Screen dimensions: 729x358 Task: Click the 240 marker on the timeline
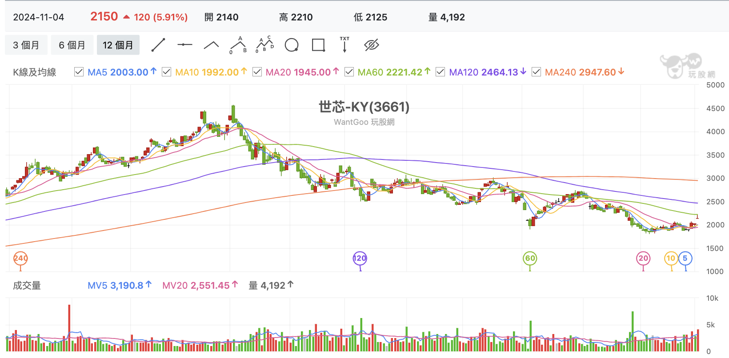pos(20,258)
